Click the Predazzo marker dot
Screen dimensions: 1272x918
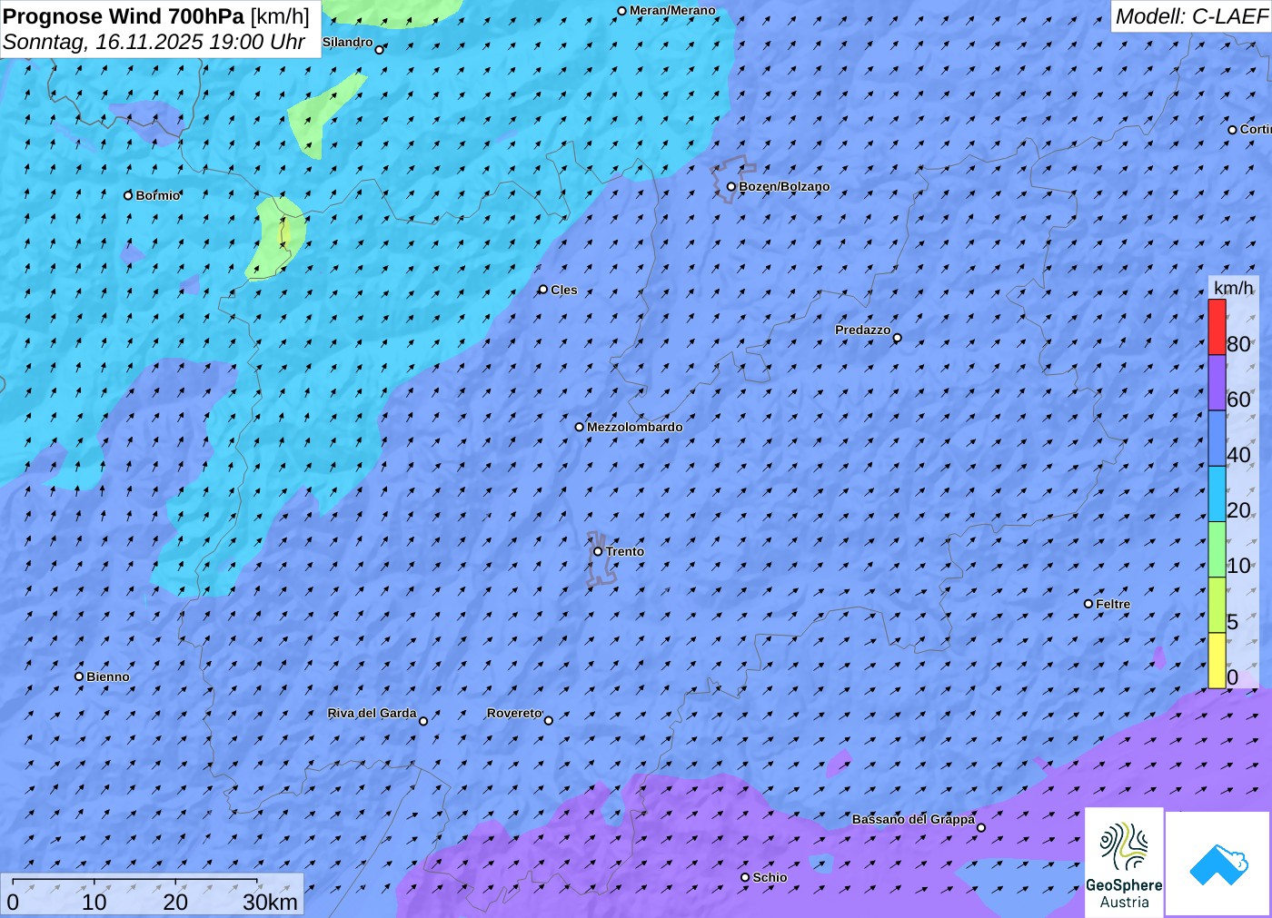point(898,338)
